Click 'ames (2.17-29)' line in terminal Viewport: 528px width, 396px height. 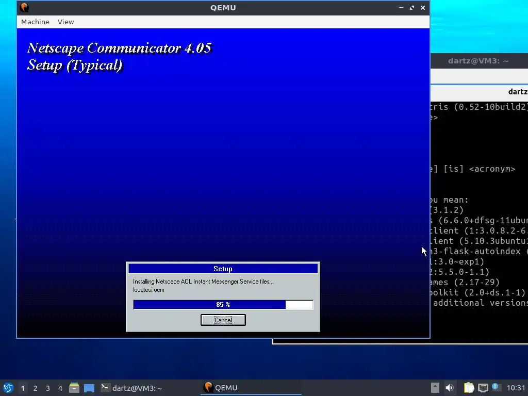tap(465, 282)
